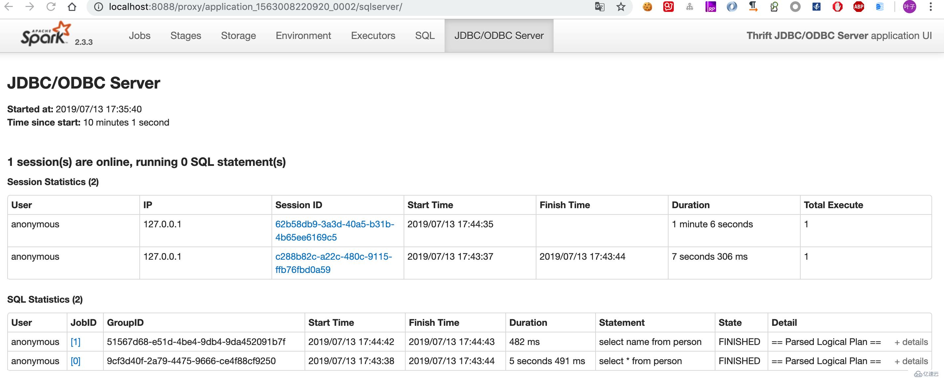Expand details for select name from person

click(911, 342)
